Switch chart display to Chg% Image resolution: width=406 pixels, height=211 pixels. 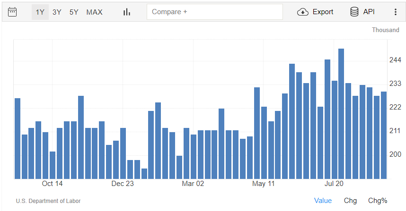pyautogui.click(x=378, y=201)
